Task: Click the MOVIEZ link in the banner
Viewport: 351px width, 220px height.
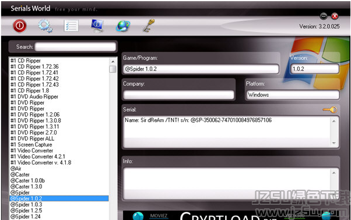Action: pyautogui.click(x=159, y=216)
